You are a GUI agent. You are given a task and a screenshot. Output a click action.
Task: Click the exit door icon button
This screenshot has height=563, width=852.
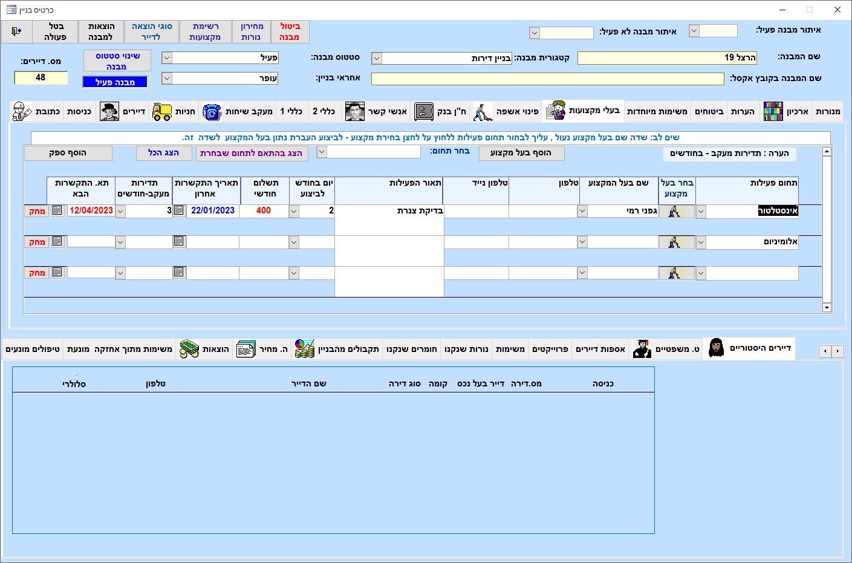(16, 31)
